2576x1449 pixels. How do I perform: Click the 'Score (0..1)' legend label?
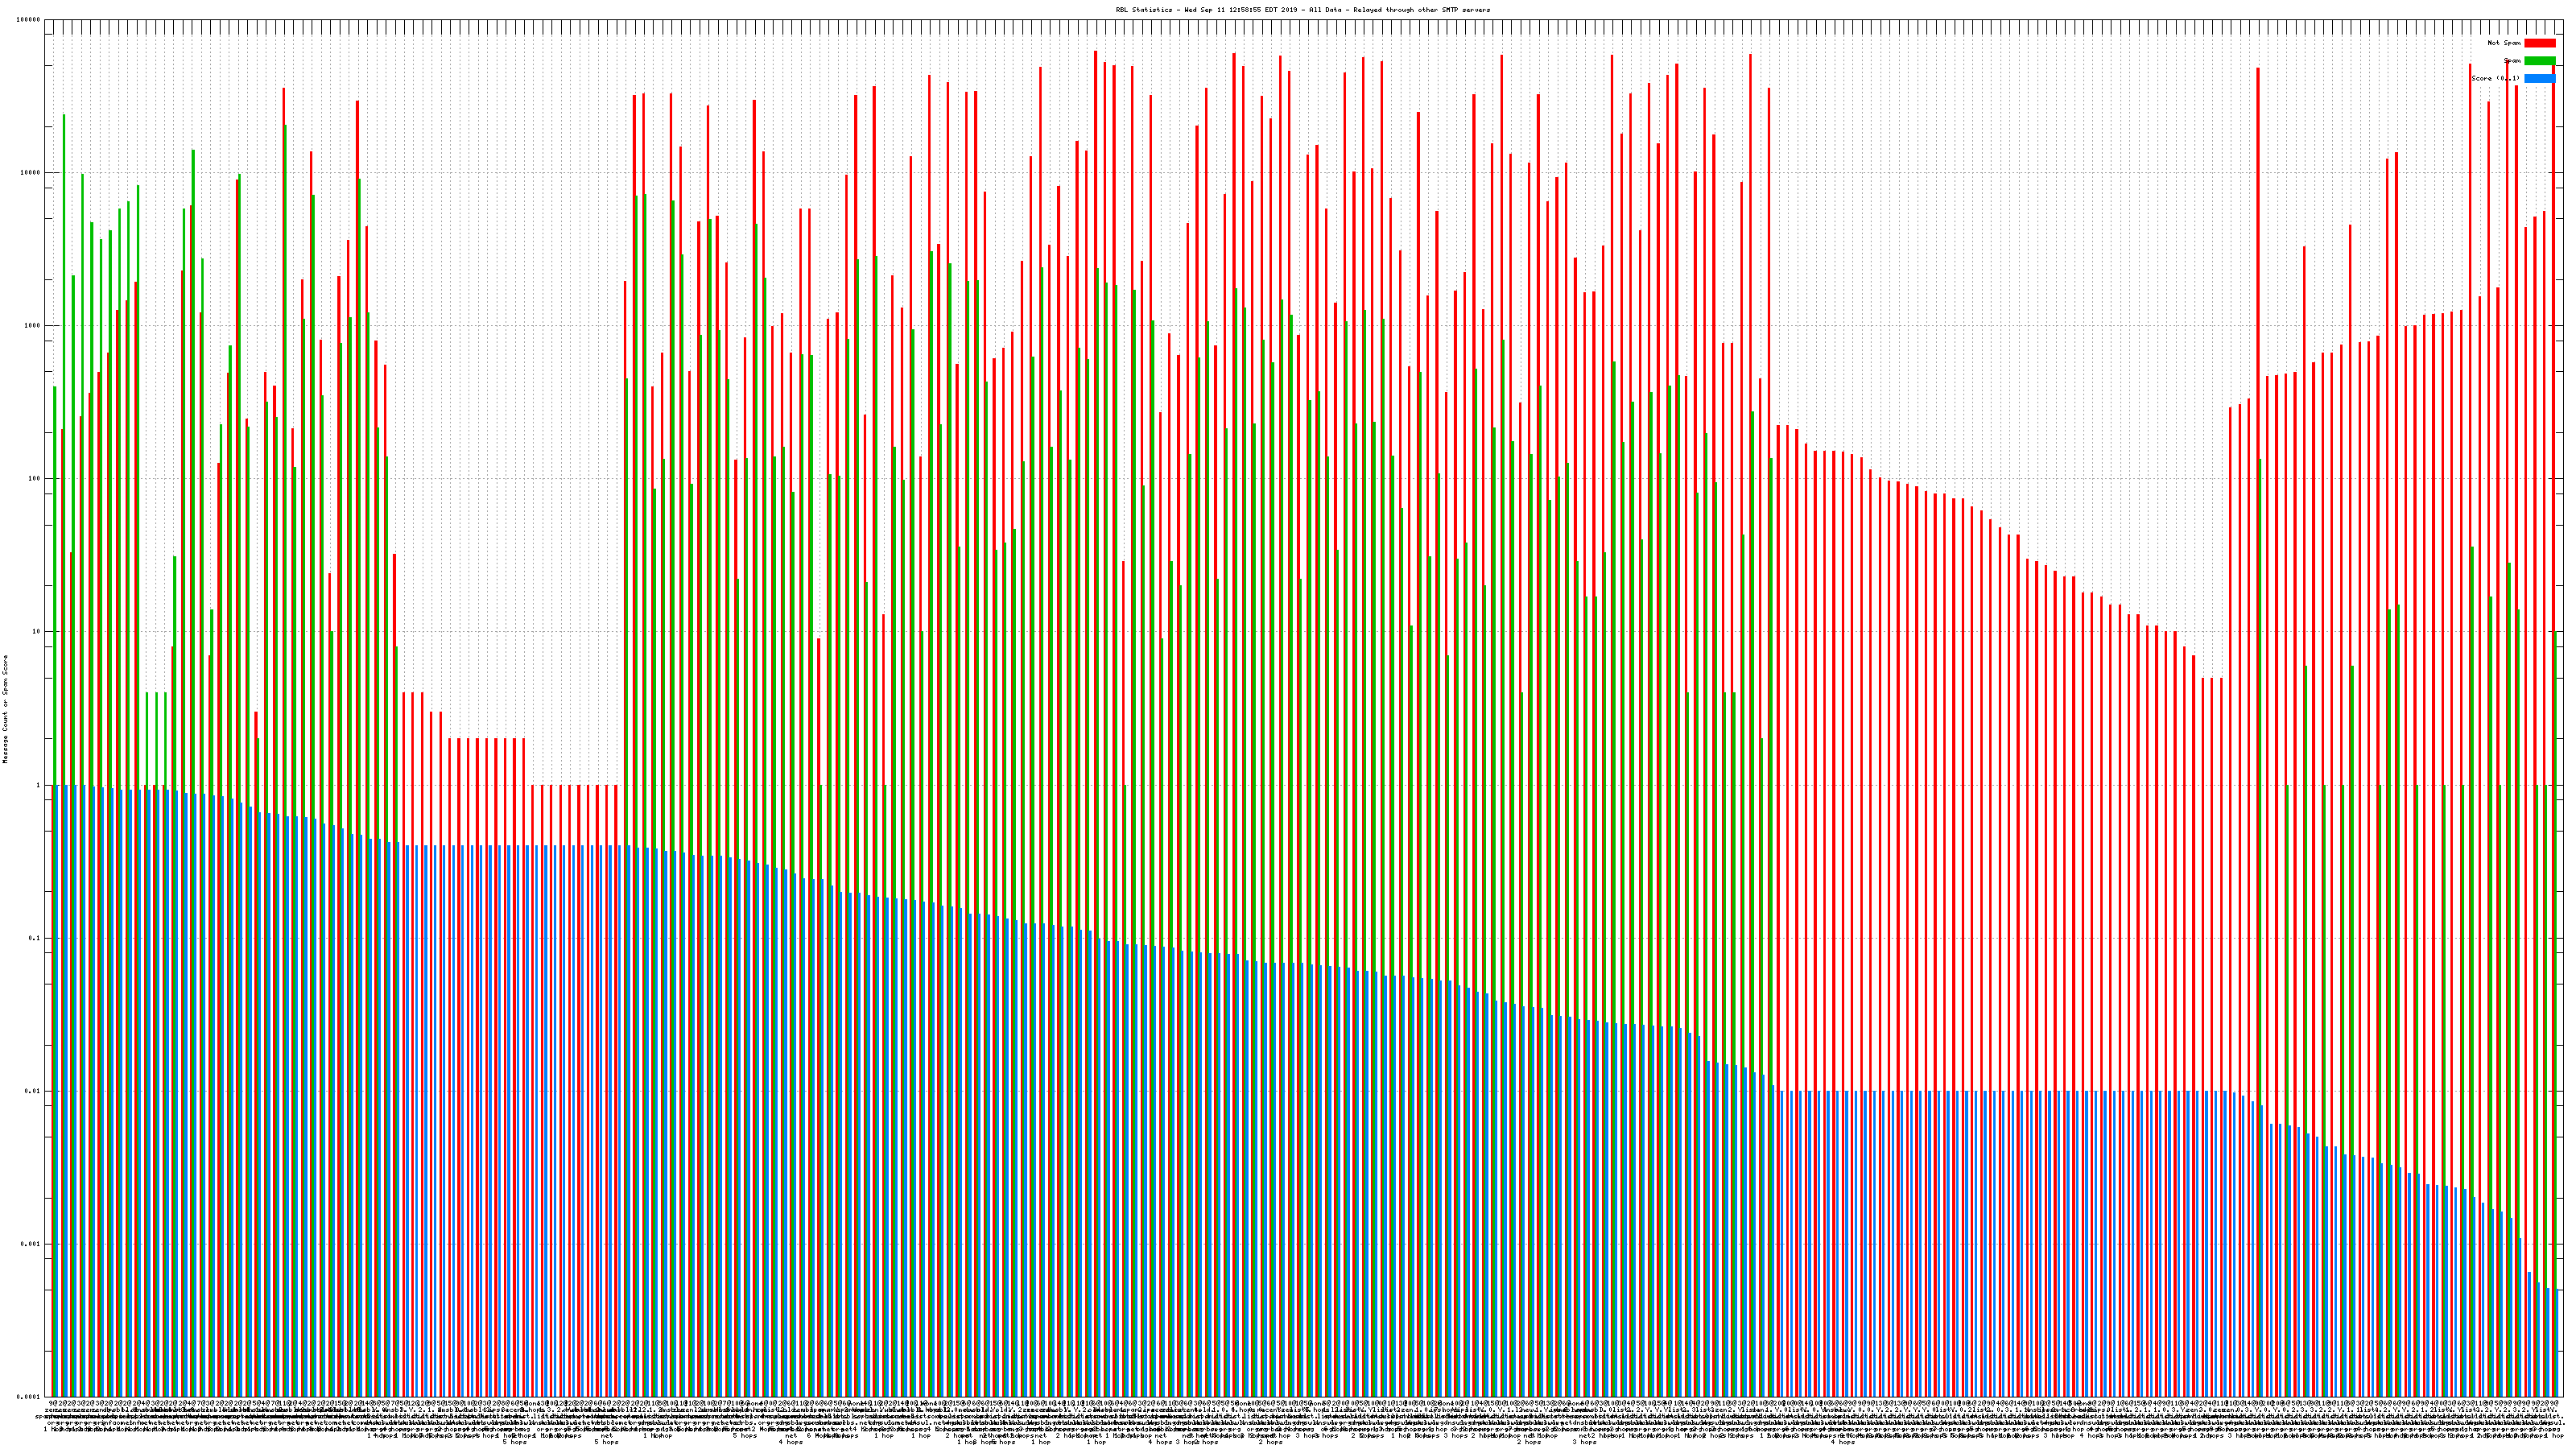click(x=2496, y=78)
